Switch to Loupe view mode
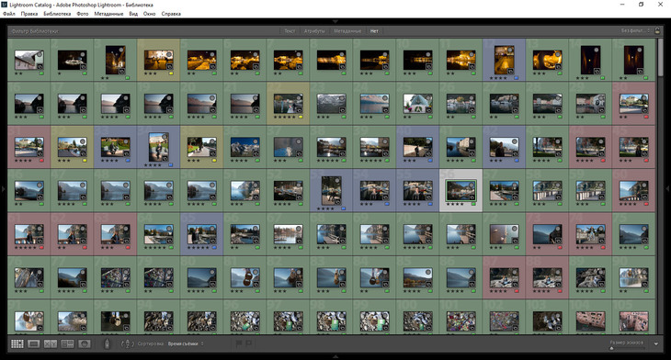671x360 pixels. pyautogui.click(x=34, y=343)
